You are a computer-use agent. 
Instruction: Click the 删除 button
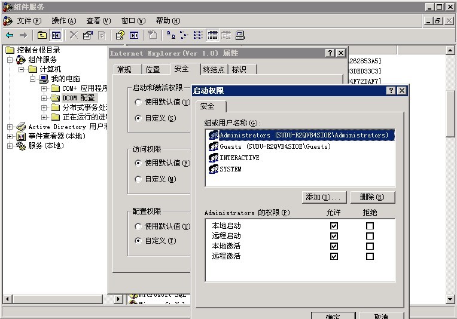[372, 197]
